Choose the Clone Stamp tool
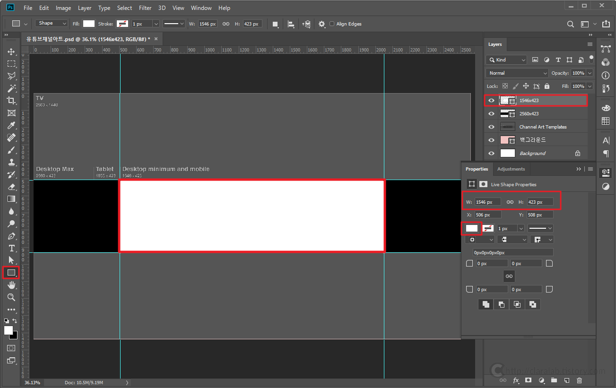 (11, 162)
